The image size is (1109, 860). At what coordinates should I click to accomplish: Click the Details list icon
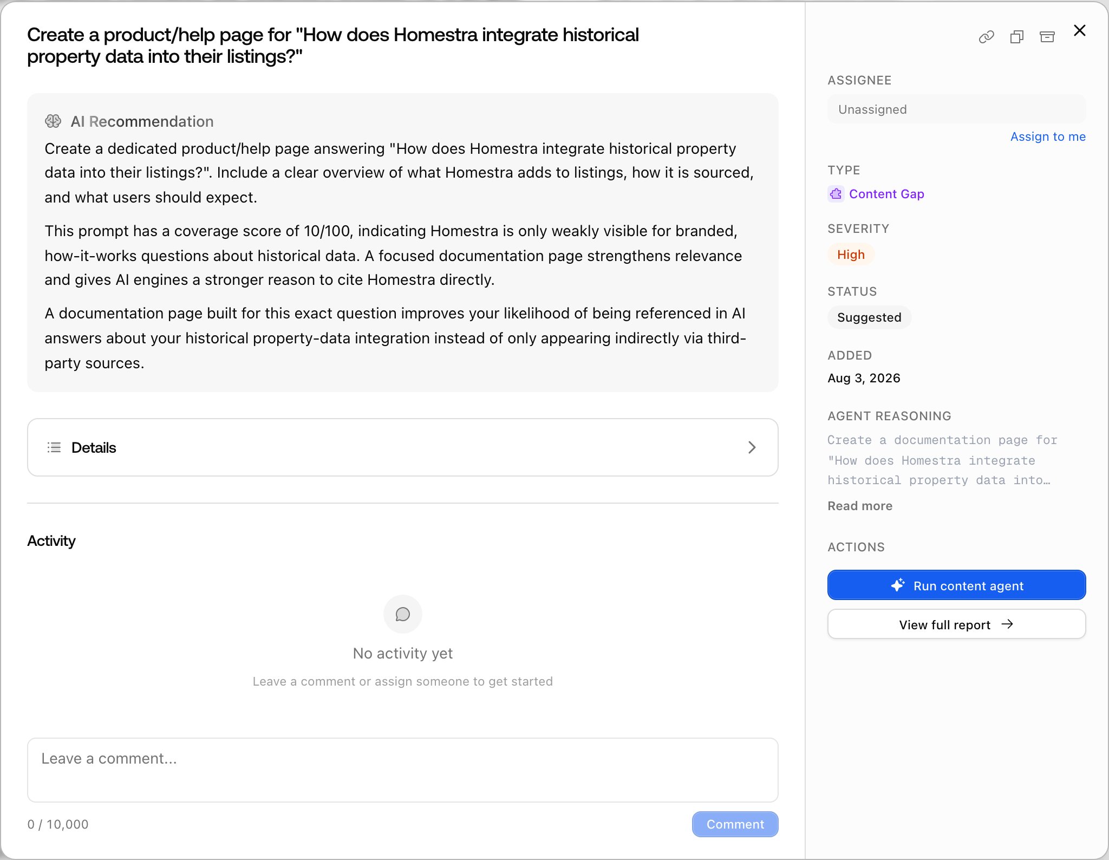[x=54, y=447]
